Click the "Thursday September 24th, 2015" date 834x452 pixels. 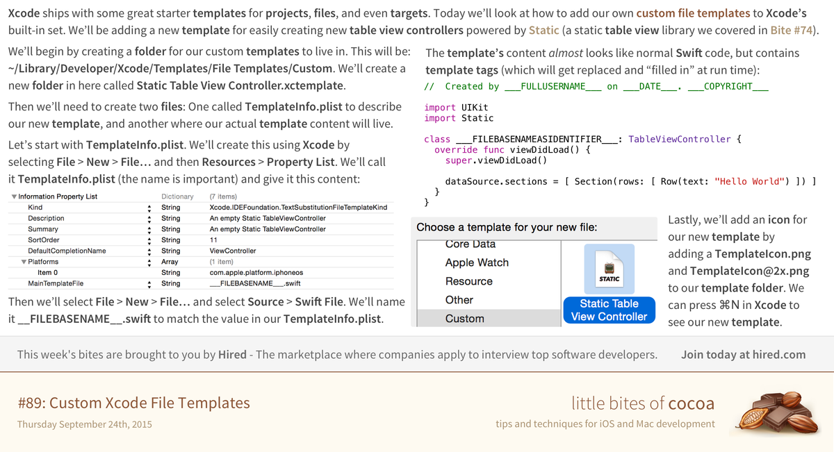pyautogui.click(x=85, y=424)
